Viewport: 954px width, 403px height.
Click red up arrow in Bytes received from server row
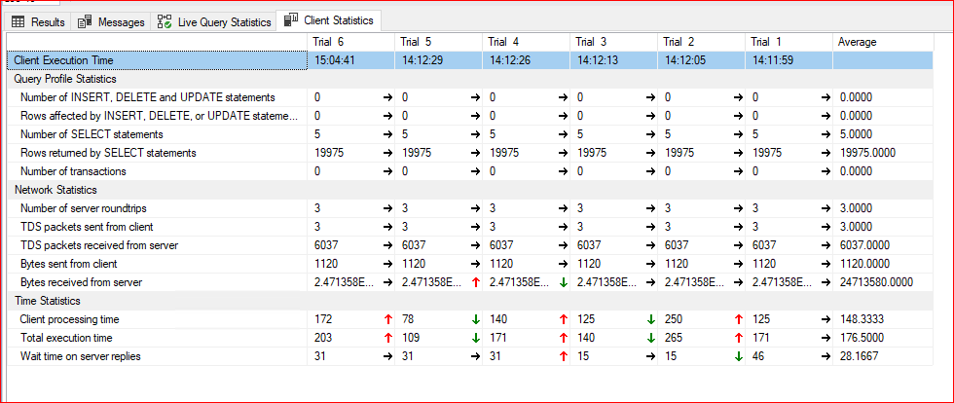[474, 282]
